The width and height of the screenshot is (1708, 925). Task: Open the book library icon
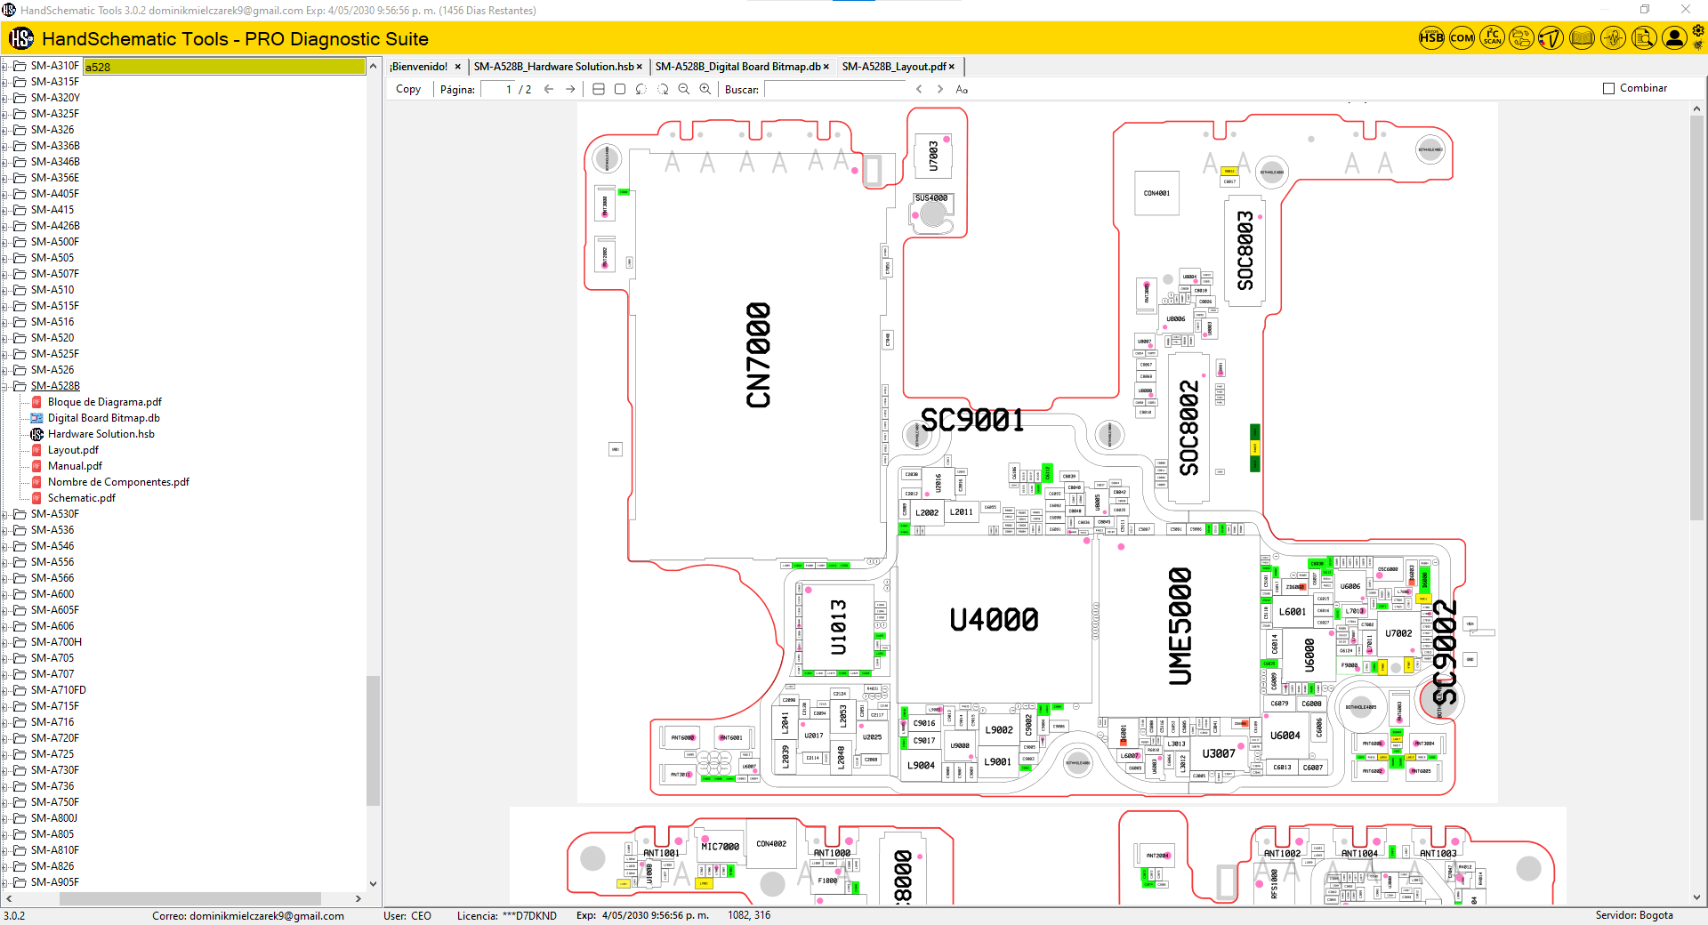click(x=1582, y=38)
